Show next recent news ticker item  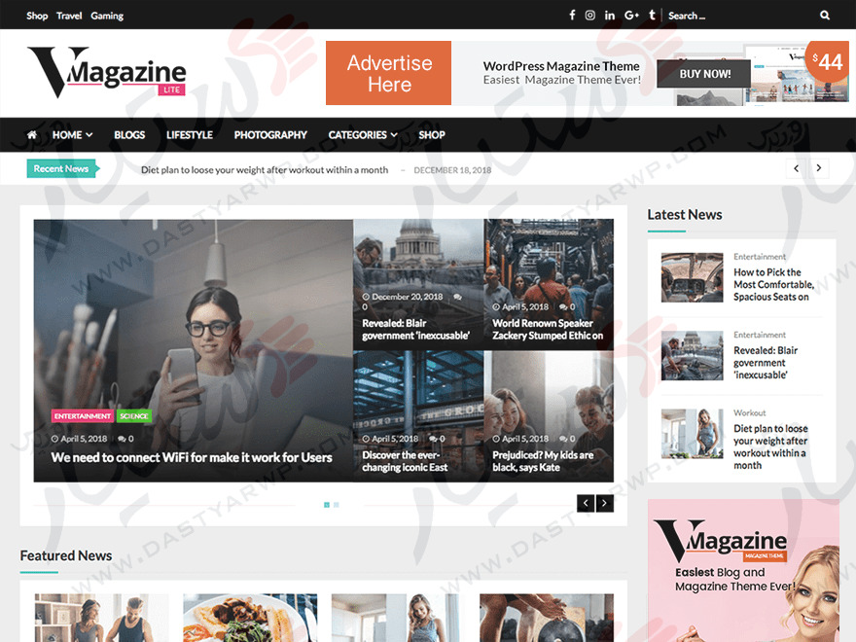(x=818, y=168)
